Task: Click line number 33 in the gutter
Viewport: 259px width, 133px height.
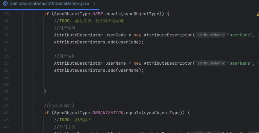Action: tap(6, 35)
